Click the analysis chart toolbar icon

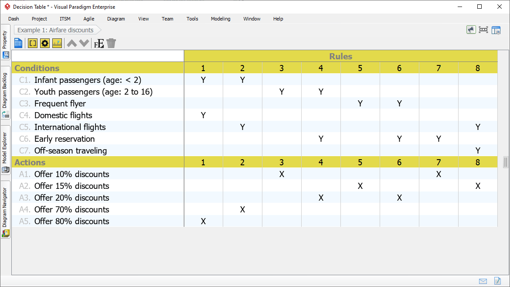point(57,43)
